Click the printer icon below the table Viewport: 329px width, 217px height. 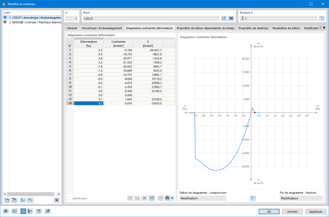(168, 198)
